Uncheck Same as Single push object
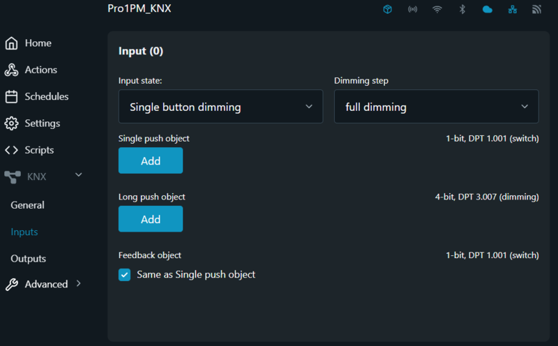558x346 pixels. (x=125, y=275)
